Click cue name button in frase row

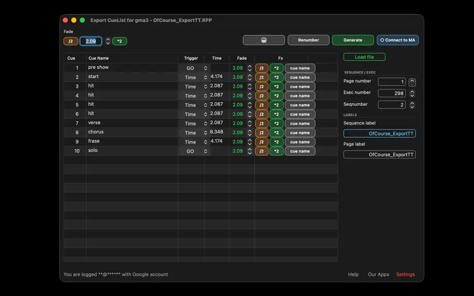click(x=300, y=142)
